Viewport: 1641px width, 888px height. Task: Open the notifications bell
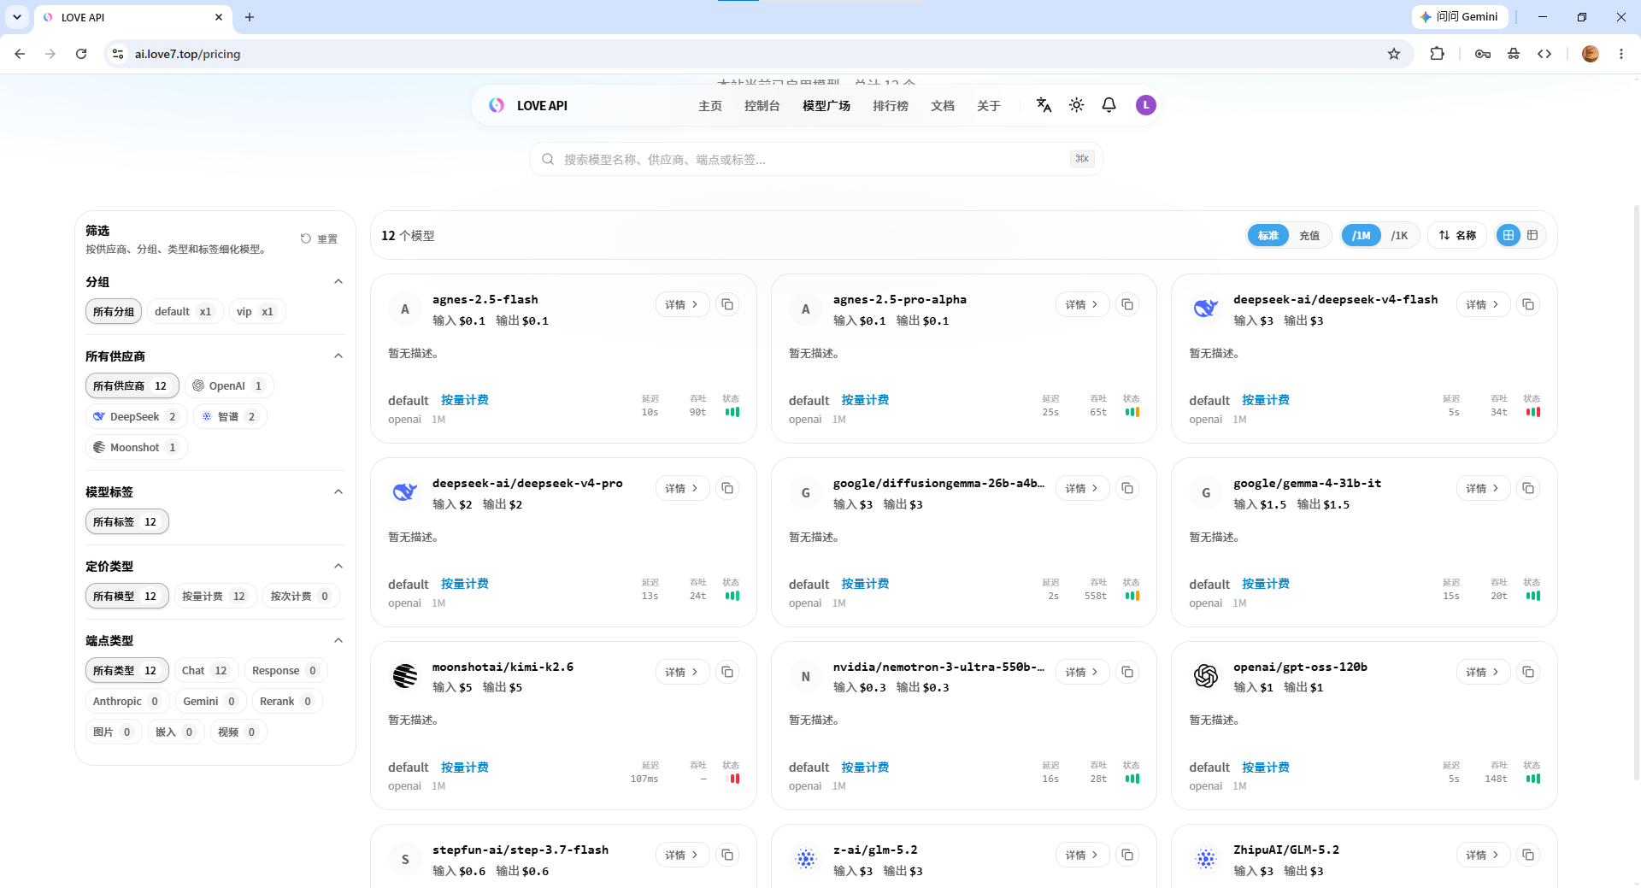pos(1109,105)
